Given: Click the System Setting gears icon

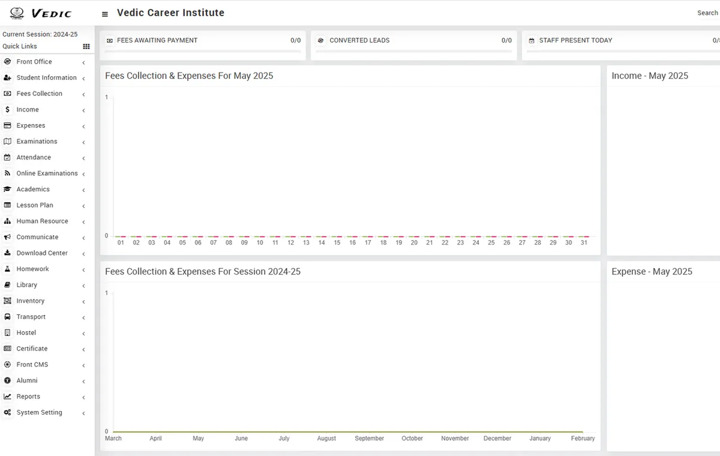Looking at the screenshot, I should coord(7,413).
